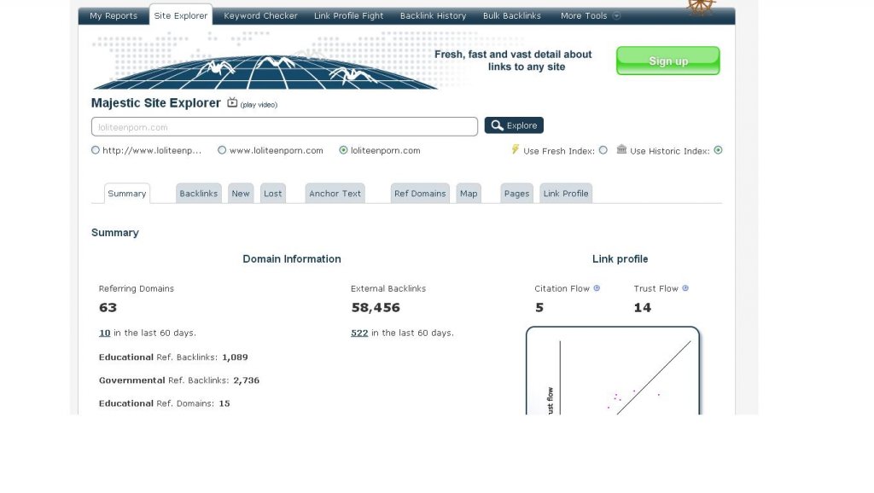
Task: Click the Referring Domains value 63
Action: (x=108, y=308)
